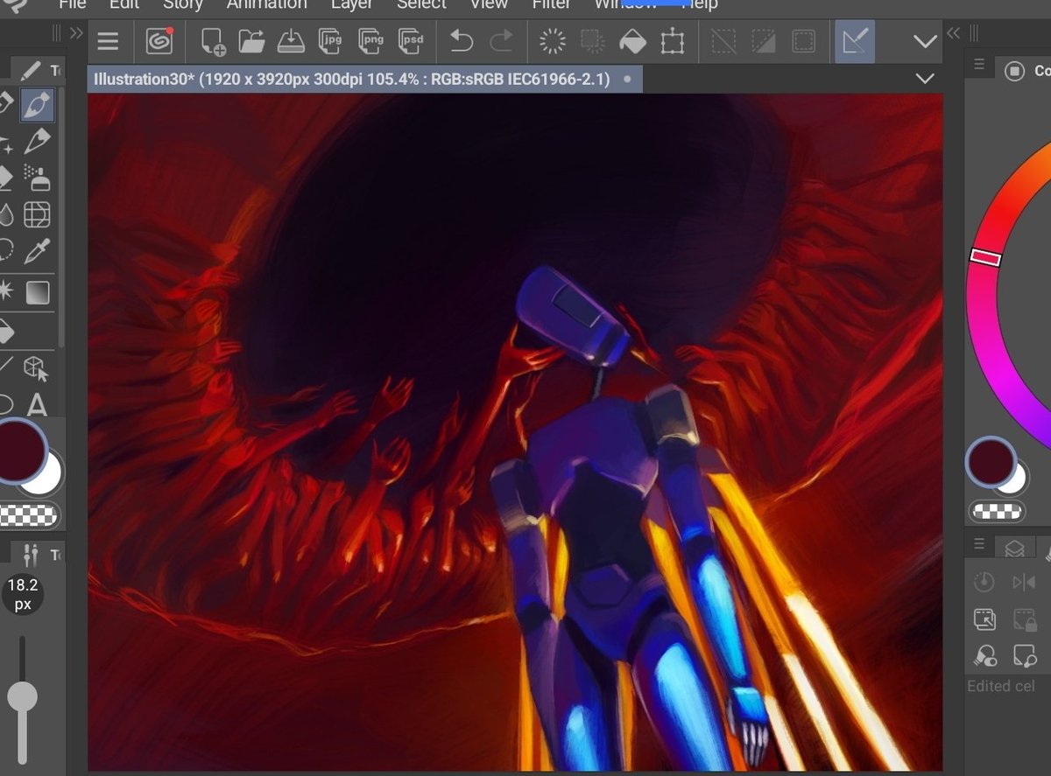Select transparent color in Color Wheel palette
The height and width of the screenshot is (776, 1051).
click(x=998, y=511)
